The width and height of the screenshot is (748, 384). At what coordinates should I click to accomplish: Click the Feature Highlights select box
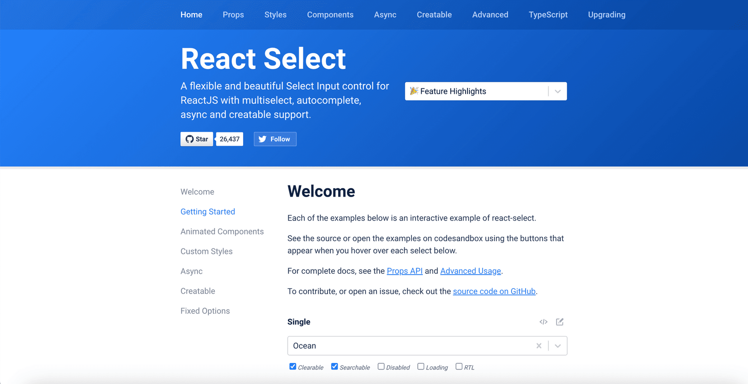(x=475, y=92)
